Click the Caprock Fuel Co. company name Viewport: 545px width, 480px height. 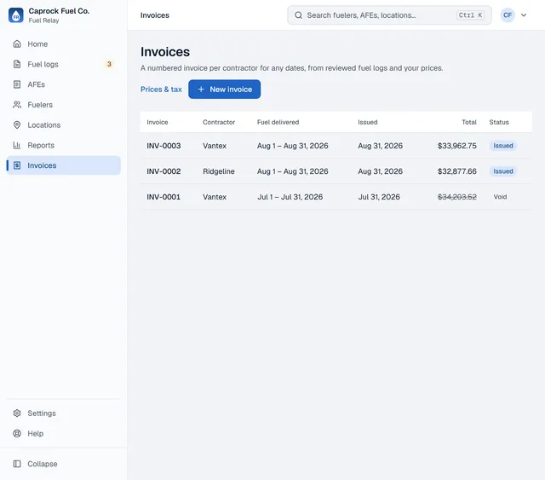pos(59,11)
